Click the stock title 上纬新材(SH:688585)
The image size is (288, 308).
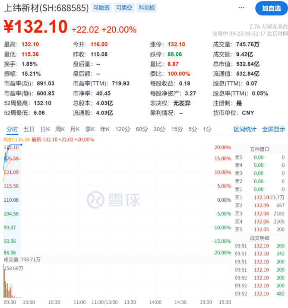tap(46, 8)
